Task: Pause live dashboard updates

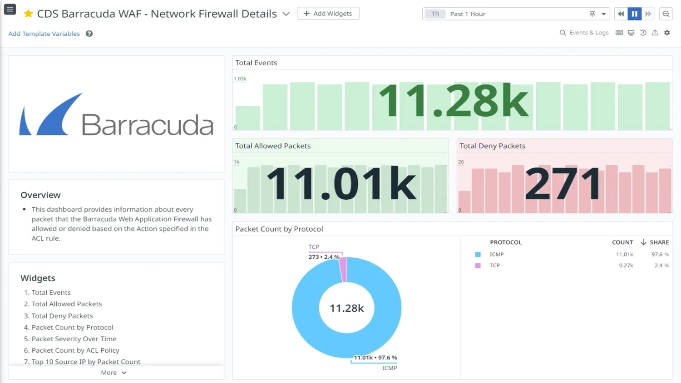Action: [x=635, y=14]
